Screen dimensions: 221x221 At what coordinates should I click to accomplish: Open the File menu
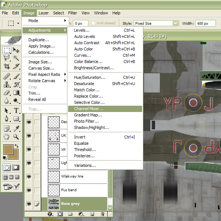click(x=5, y=13)
